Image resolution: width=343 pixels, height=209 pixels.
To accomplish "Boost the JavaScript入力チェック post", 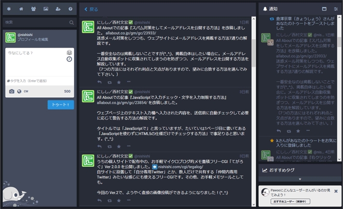I will pos(109,146).
